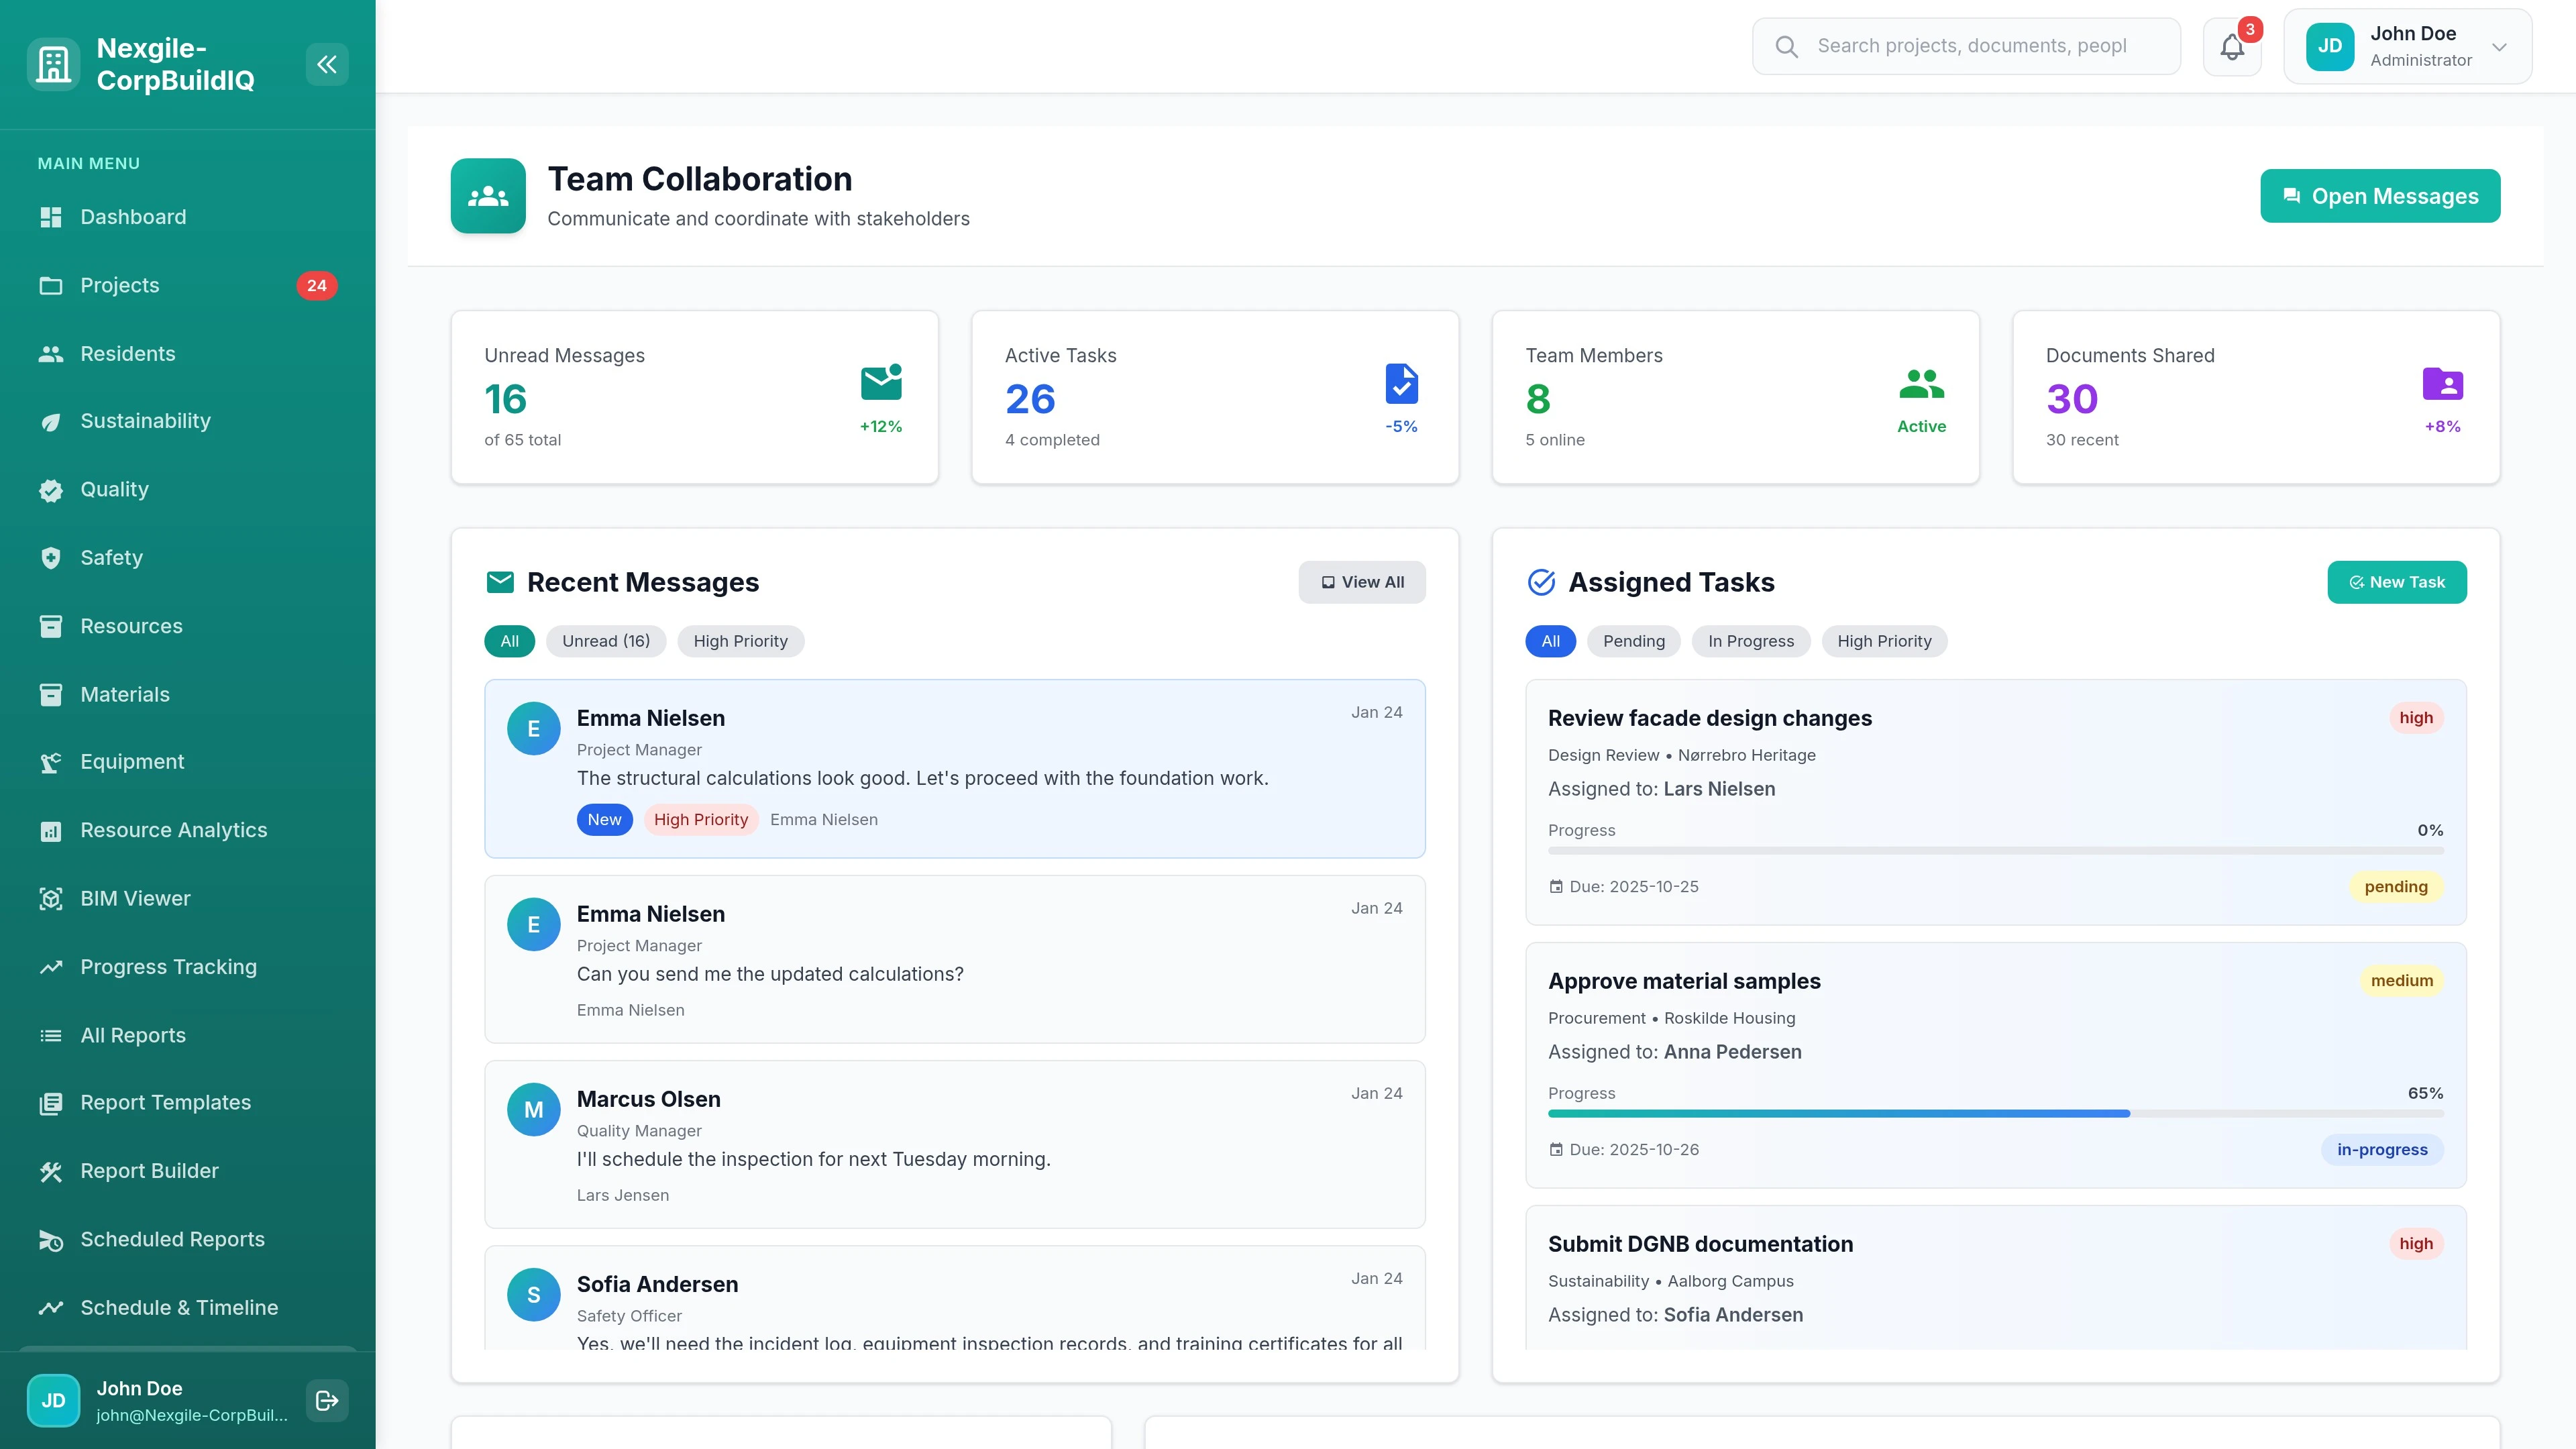Click the logout icon next to John Doe

pyautogui.click(x=326, y=1400)
